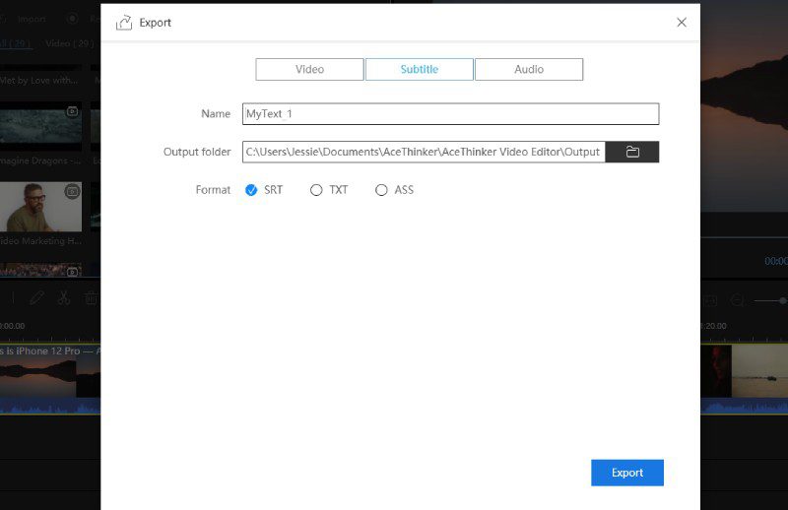Image resolution: width=788 pixels, height=510 pixels.
Task: Click the scissors split tool in the timeline toolbar
Action: pyautogui.click(x=64, y=298)
